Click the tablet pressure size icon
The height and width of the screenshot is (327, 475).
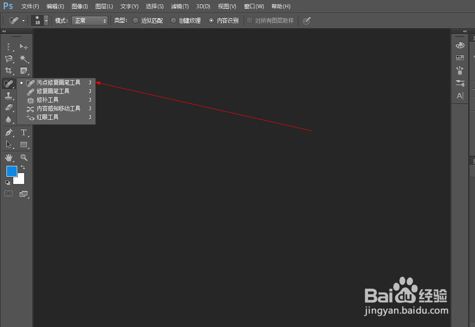point(307,20)
